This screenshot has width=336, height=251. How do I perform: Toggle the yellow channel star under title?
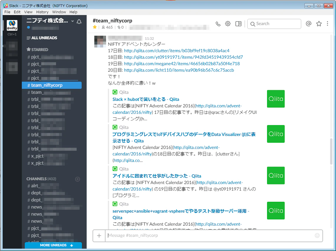tap(95, 27)
